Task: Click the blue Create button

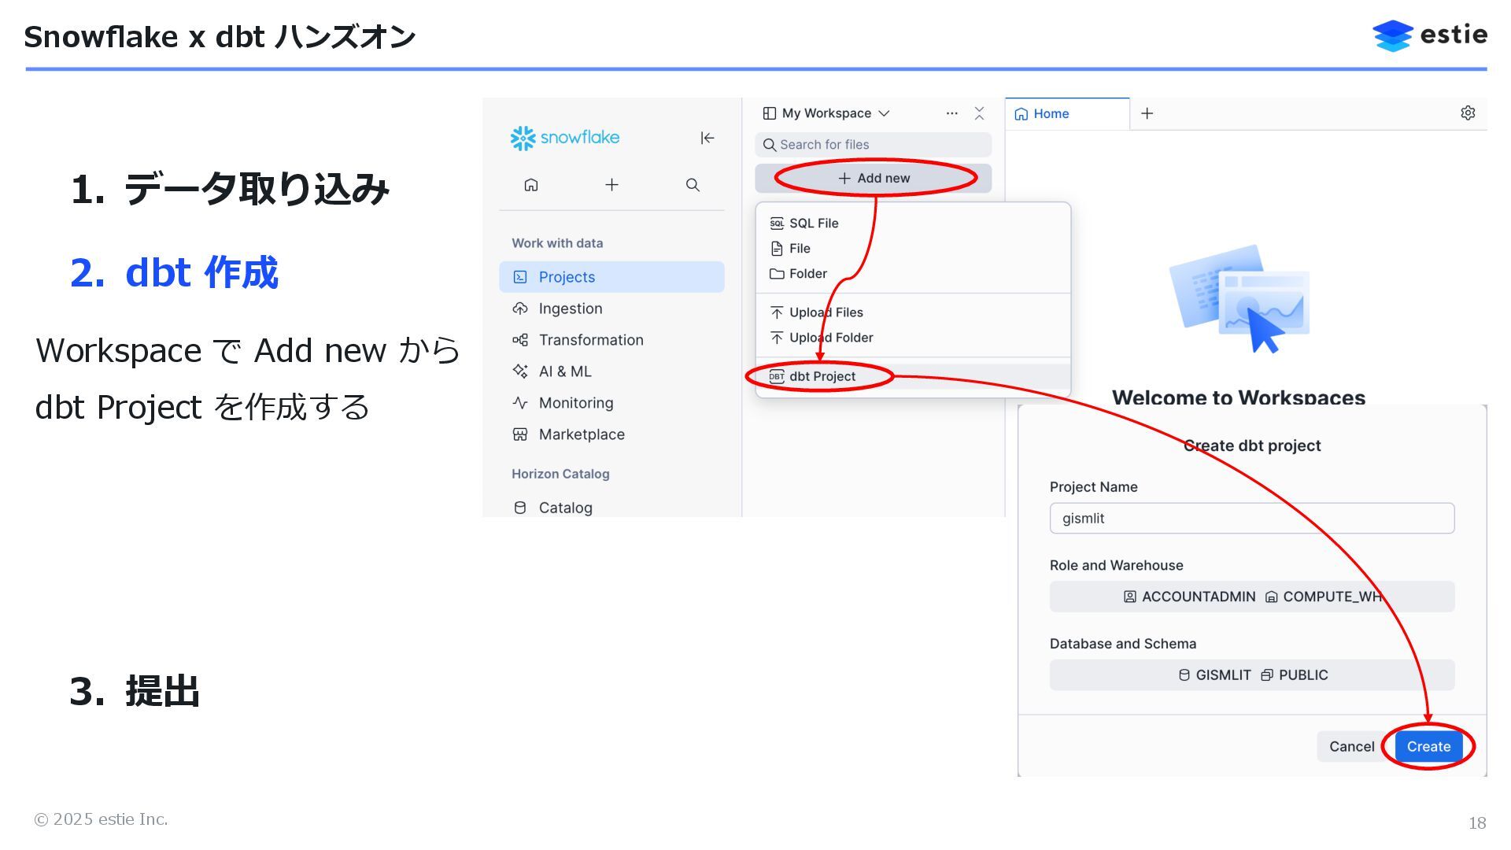Action: point(1428,747)
